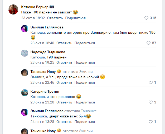Open Надежда Тыдыкова's profile name

(x=48, y=52)
